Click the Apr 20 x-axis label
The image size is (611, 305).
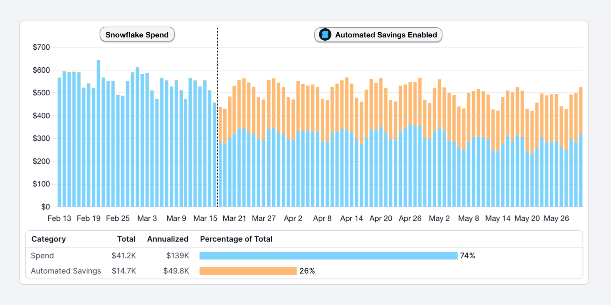(x=381, y=218)
